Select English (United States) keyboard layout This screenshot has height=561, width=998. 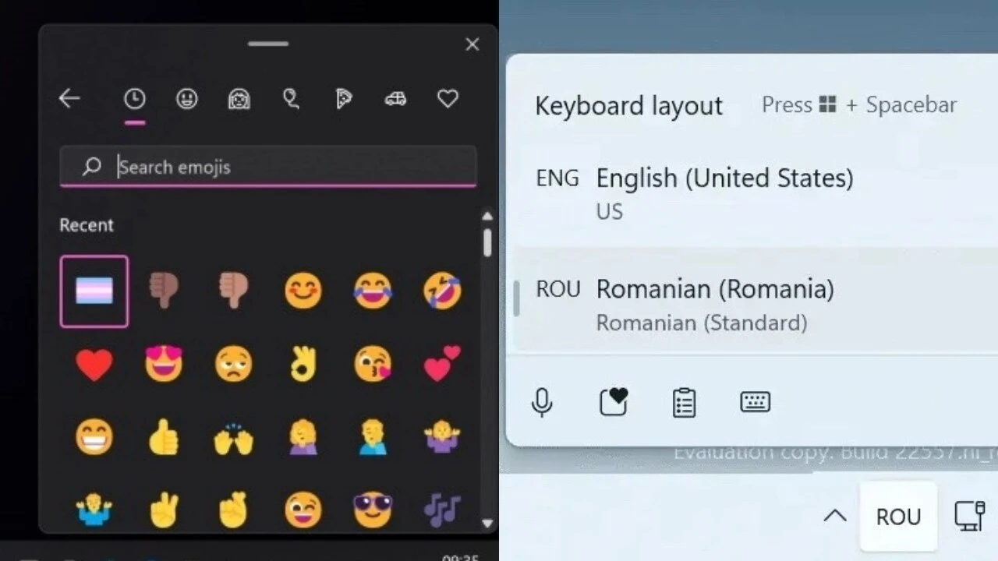(x=725, y=192)
